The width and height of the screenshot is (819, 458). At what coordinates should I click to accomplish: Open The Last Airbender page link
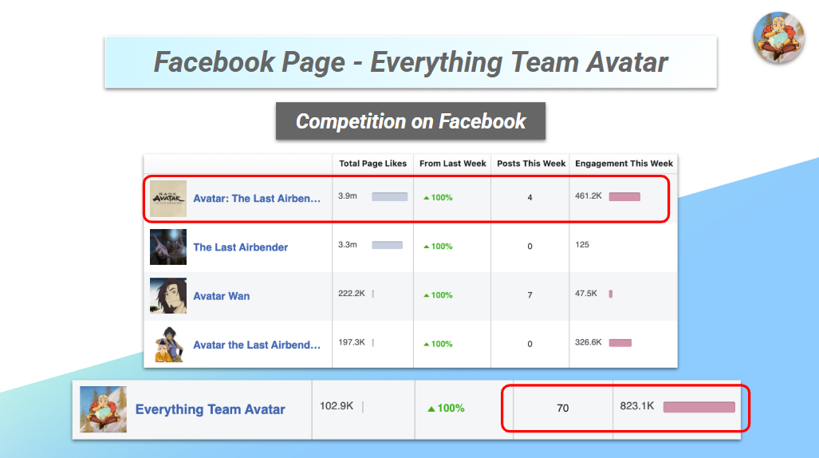tap(240, 247)
